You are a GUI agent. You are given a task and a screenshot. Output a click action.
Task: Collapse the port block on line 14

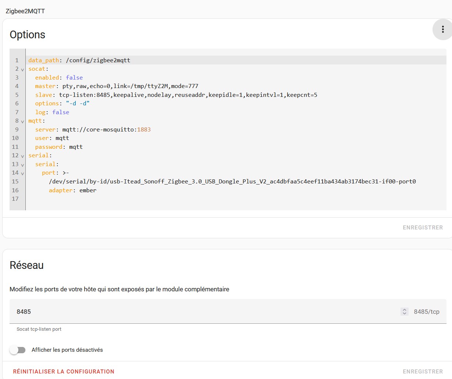point(22,173)
